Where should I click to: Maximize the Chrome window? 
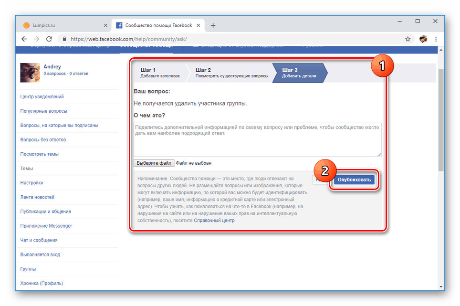point(418,21)
